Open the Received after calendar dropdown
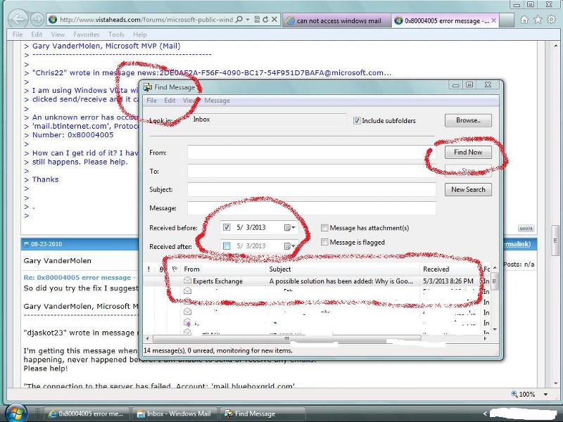563x422 pixels. (290, 246)
